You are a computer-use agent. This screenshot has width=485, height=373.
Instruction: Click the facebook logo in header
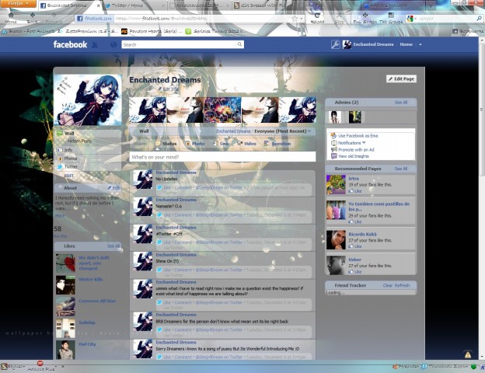[70, 44]
